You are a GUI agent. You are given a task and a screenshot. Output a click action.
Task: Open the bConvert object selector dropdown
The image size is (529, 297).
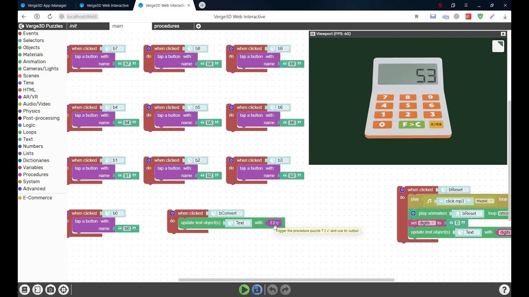(x=226, y=213)
